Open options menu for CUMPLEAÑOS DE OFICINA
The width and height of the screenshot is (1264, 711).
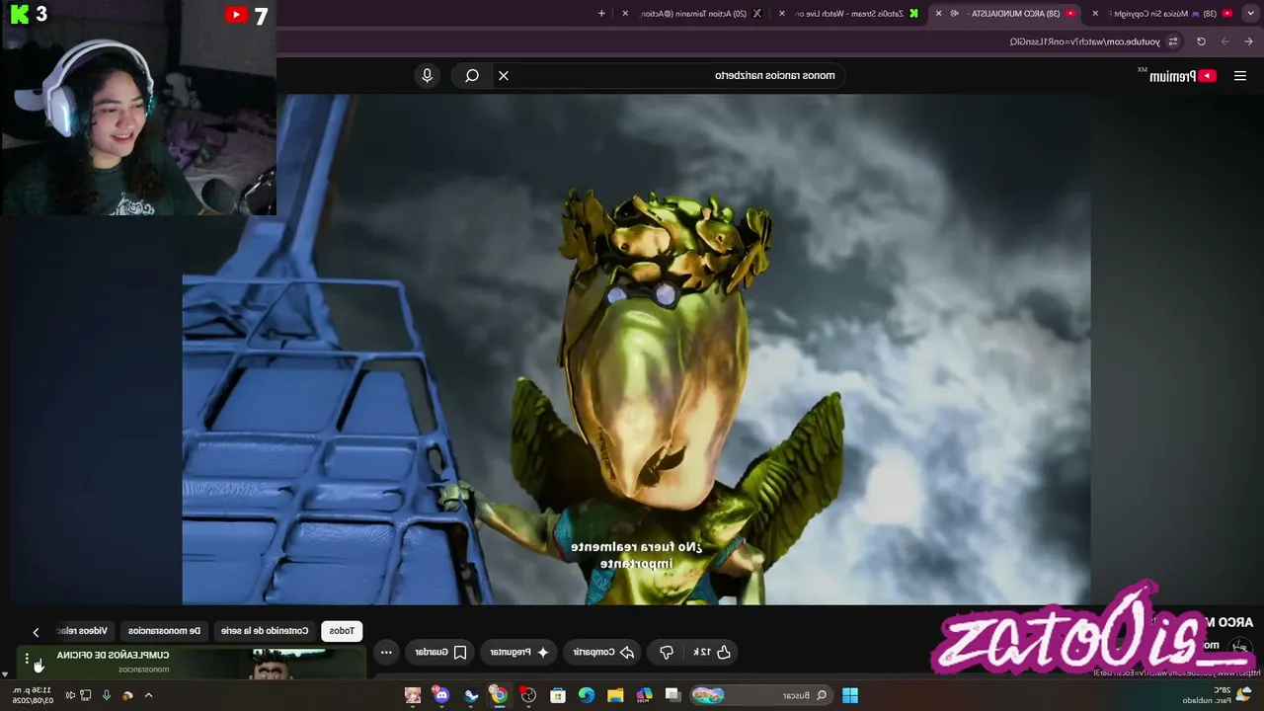tap(28, 659)
